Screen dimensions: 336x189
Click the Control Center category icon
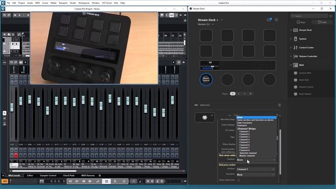[296, 48]
